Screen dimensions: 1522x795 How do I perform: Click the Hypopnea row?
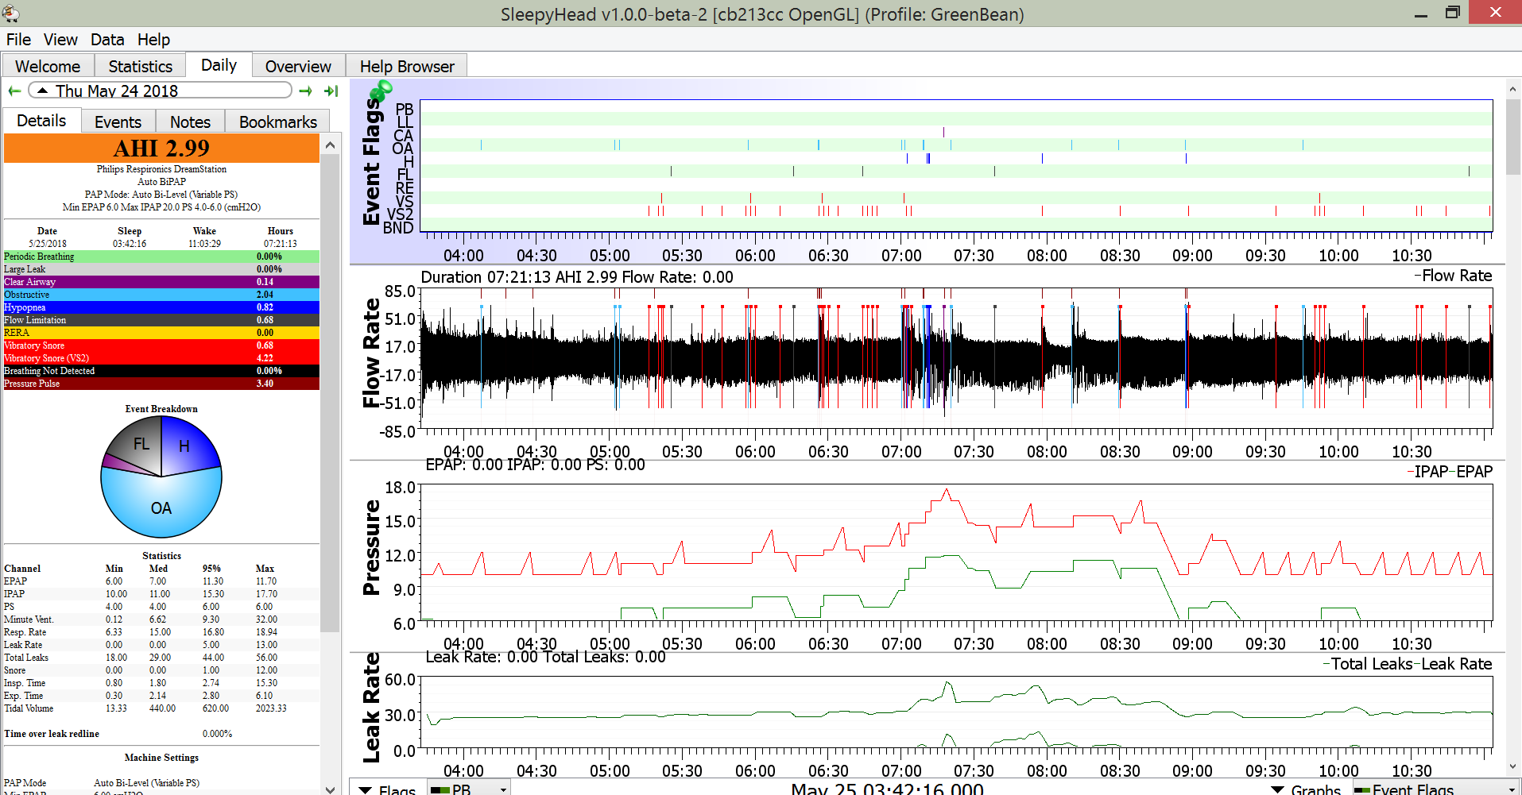[x=161, y=307]
